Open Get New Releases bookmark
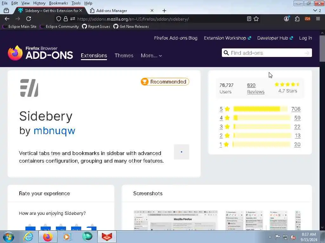Image resolution: width=325 pixels, height=243 pixels. 131,27
